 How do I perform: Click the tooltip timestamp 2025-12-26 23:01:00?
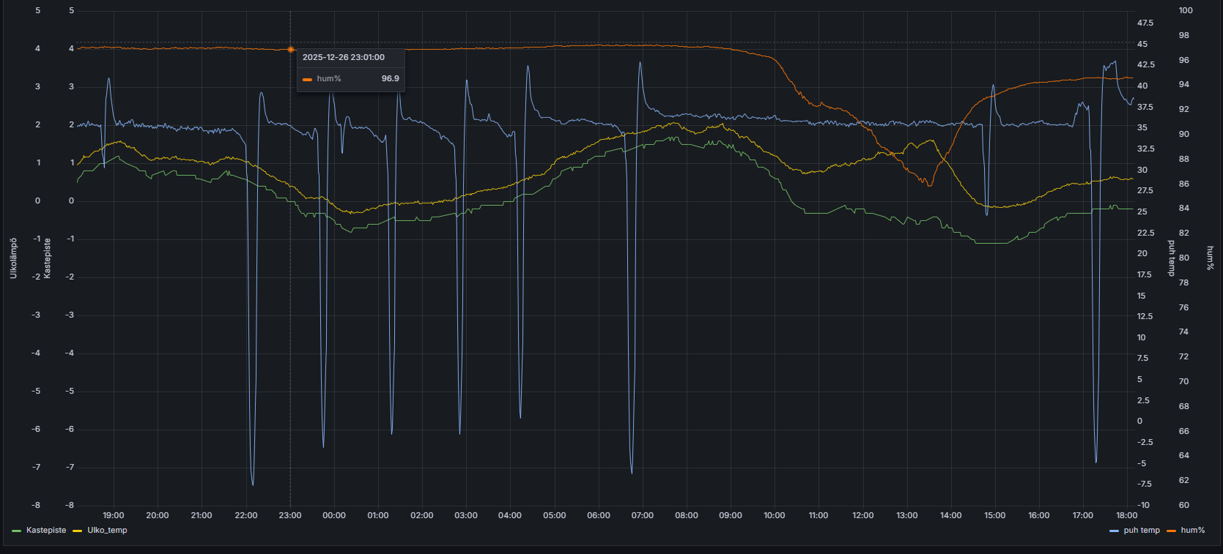[343, 57]
